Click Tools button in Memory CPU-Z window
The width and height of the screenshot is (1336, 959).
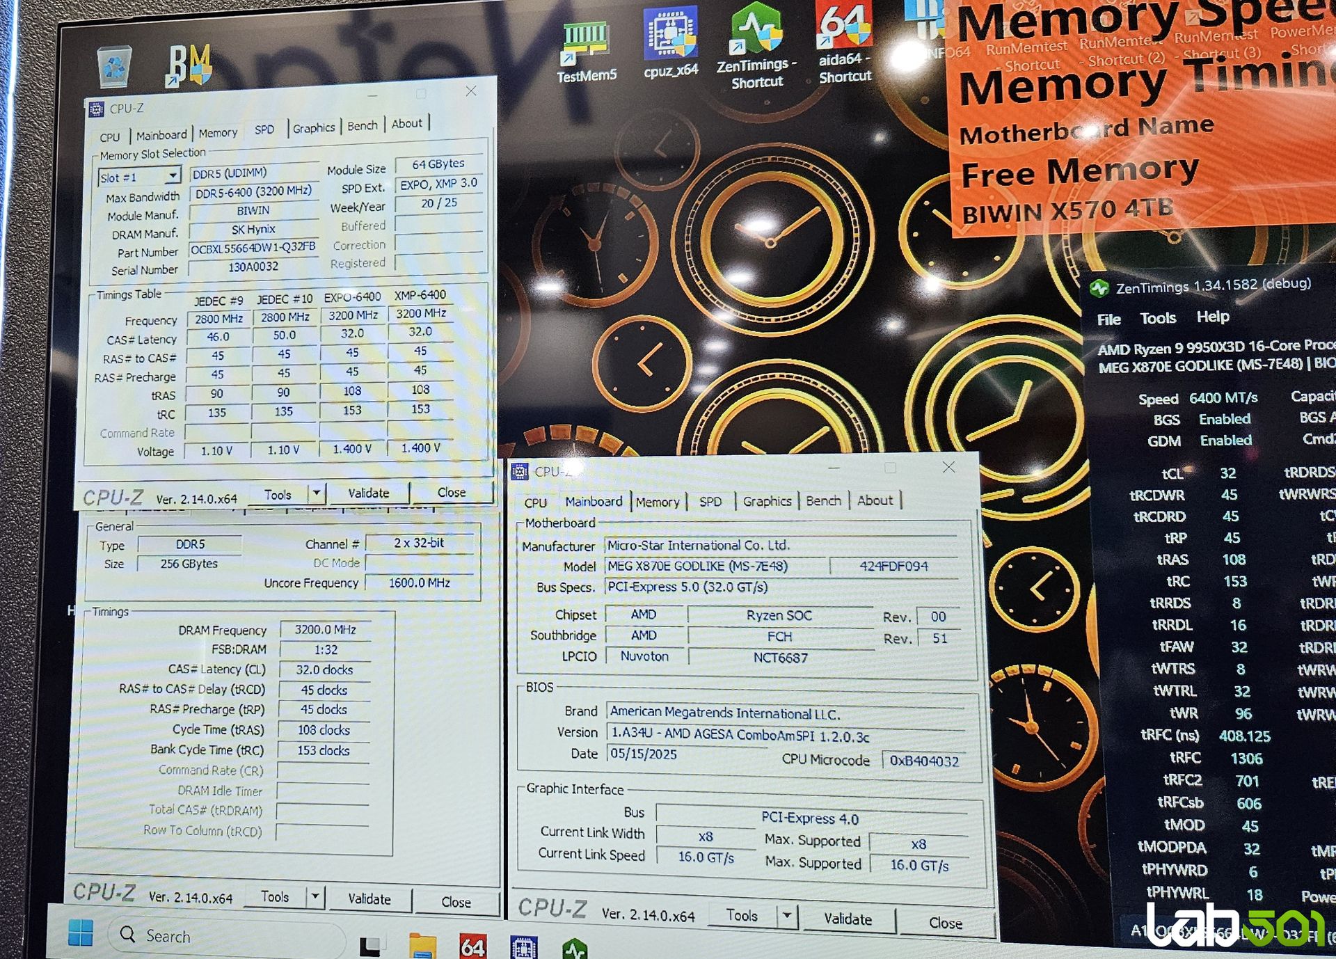pyautogui.click(x=275, y=896)
